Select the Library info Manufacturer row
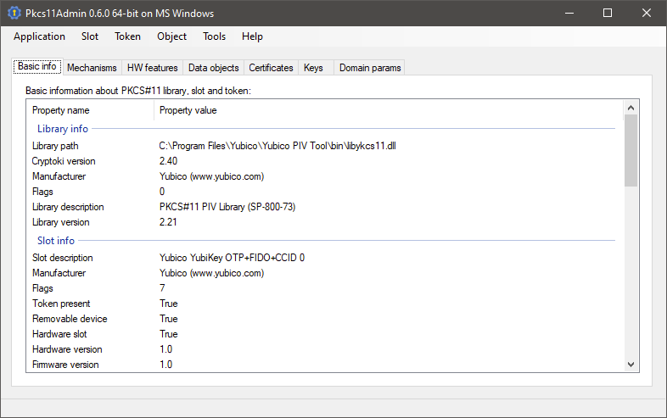 (325, 176)
